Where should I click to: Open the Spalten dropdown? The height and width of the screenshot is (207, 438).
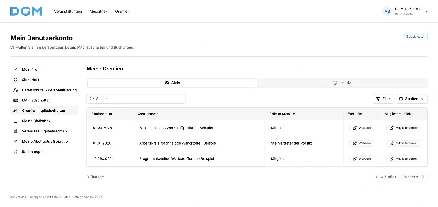412,99
